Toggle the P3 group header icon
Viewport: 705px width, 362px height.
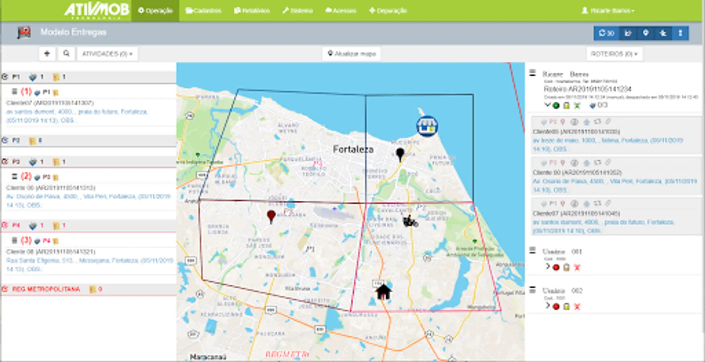[x=5, y=162]
